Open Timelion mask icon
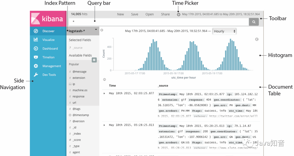Viewport: 294px width, 156px height. tap(36, 57)
